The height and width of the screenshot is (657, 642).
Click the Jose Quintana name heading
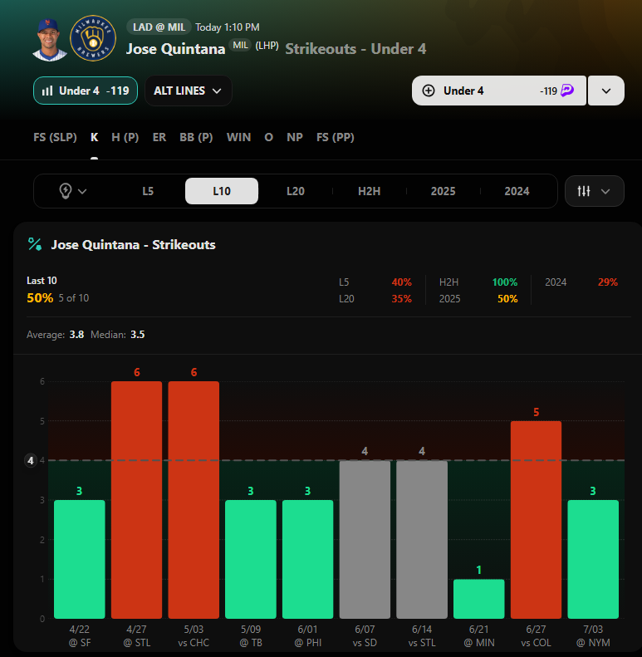(x=175, y=49)
